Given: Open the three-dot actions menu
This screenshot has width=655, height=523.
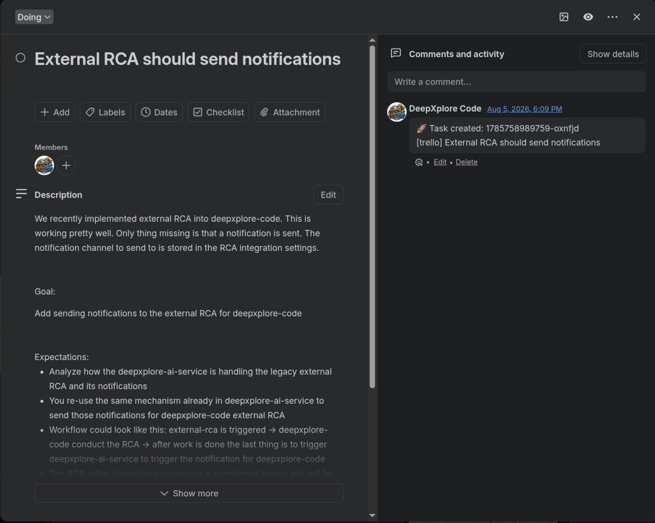Looking at the screenshot, I should pyautogui.click(x=612, y=17).
